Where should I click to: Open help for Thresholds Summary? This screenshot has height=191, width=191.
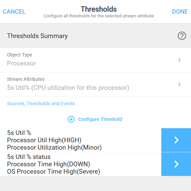pyautogui.click(x=182, y=36)
